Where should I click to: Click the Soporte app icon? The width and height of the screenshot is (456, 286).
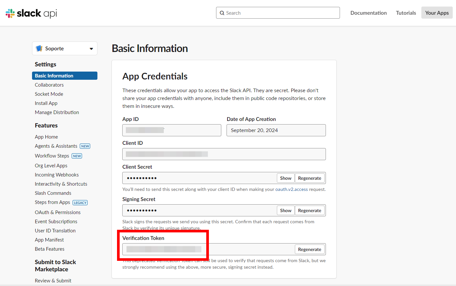[x=39, y=48]
